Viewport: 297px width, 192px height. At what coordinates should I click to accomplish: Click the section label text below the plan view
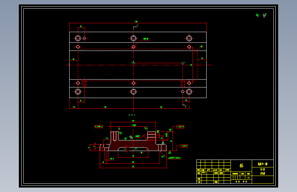click(x=132, y=115)
